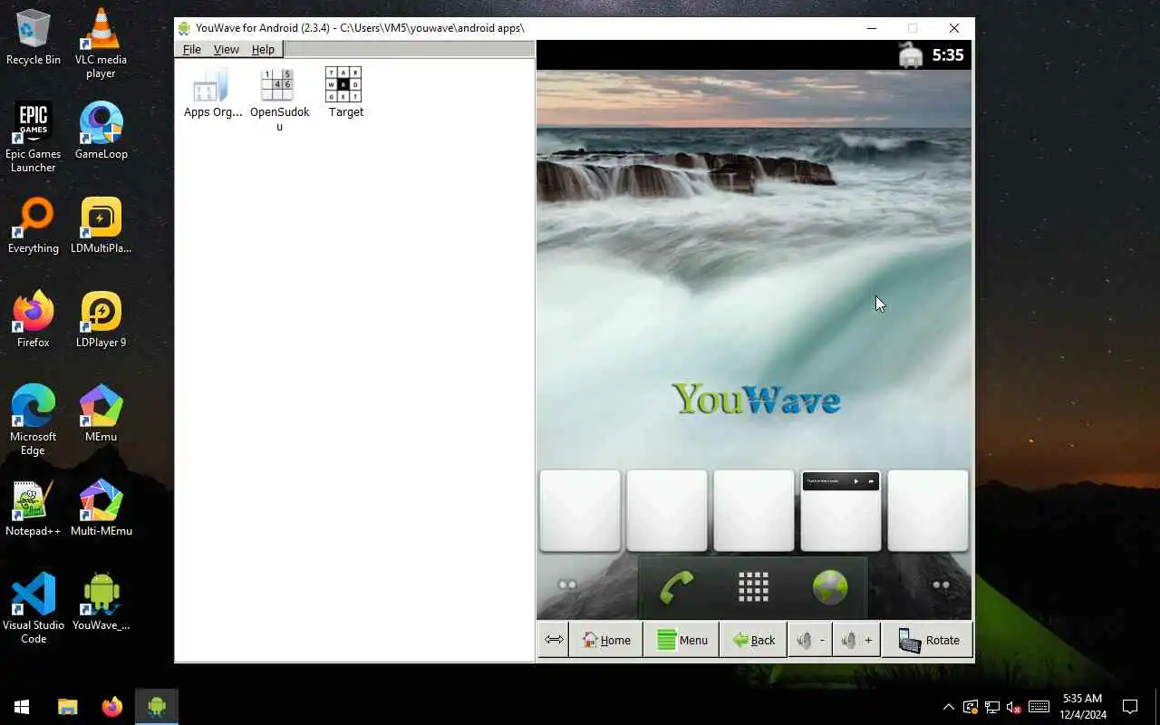Open the Recycle Bin desktop icon

click(x=34, y=37)
